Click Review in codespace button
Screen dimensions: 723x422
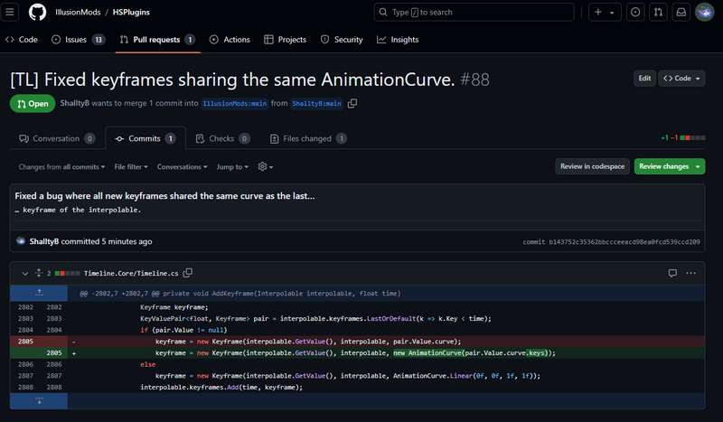click(x=592, y=166)
